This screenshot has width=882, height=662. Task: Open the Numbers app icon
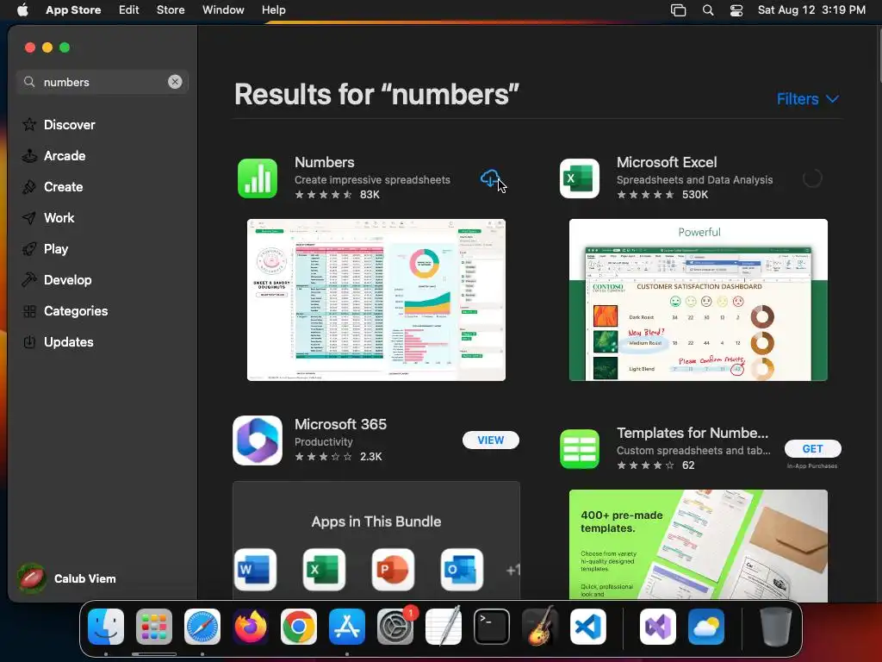(258, 178)
